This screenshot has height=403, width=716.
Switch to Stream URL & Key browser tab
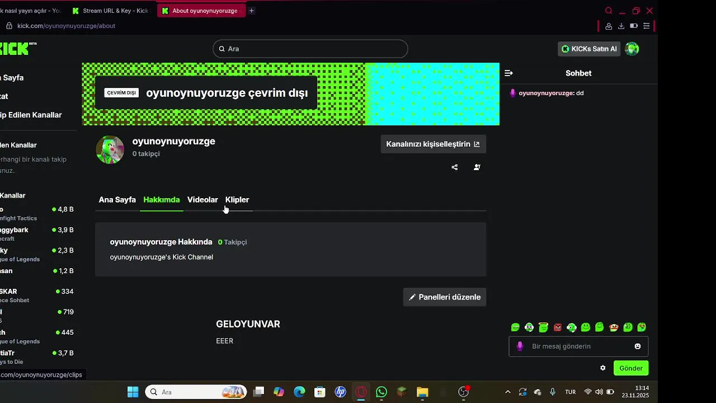110,11
